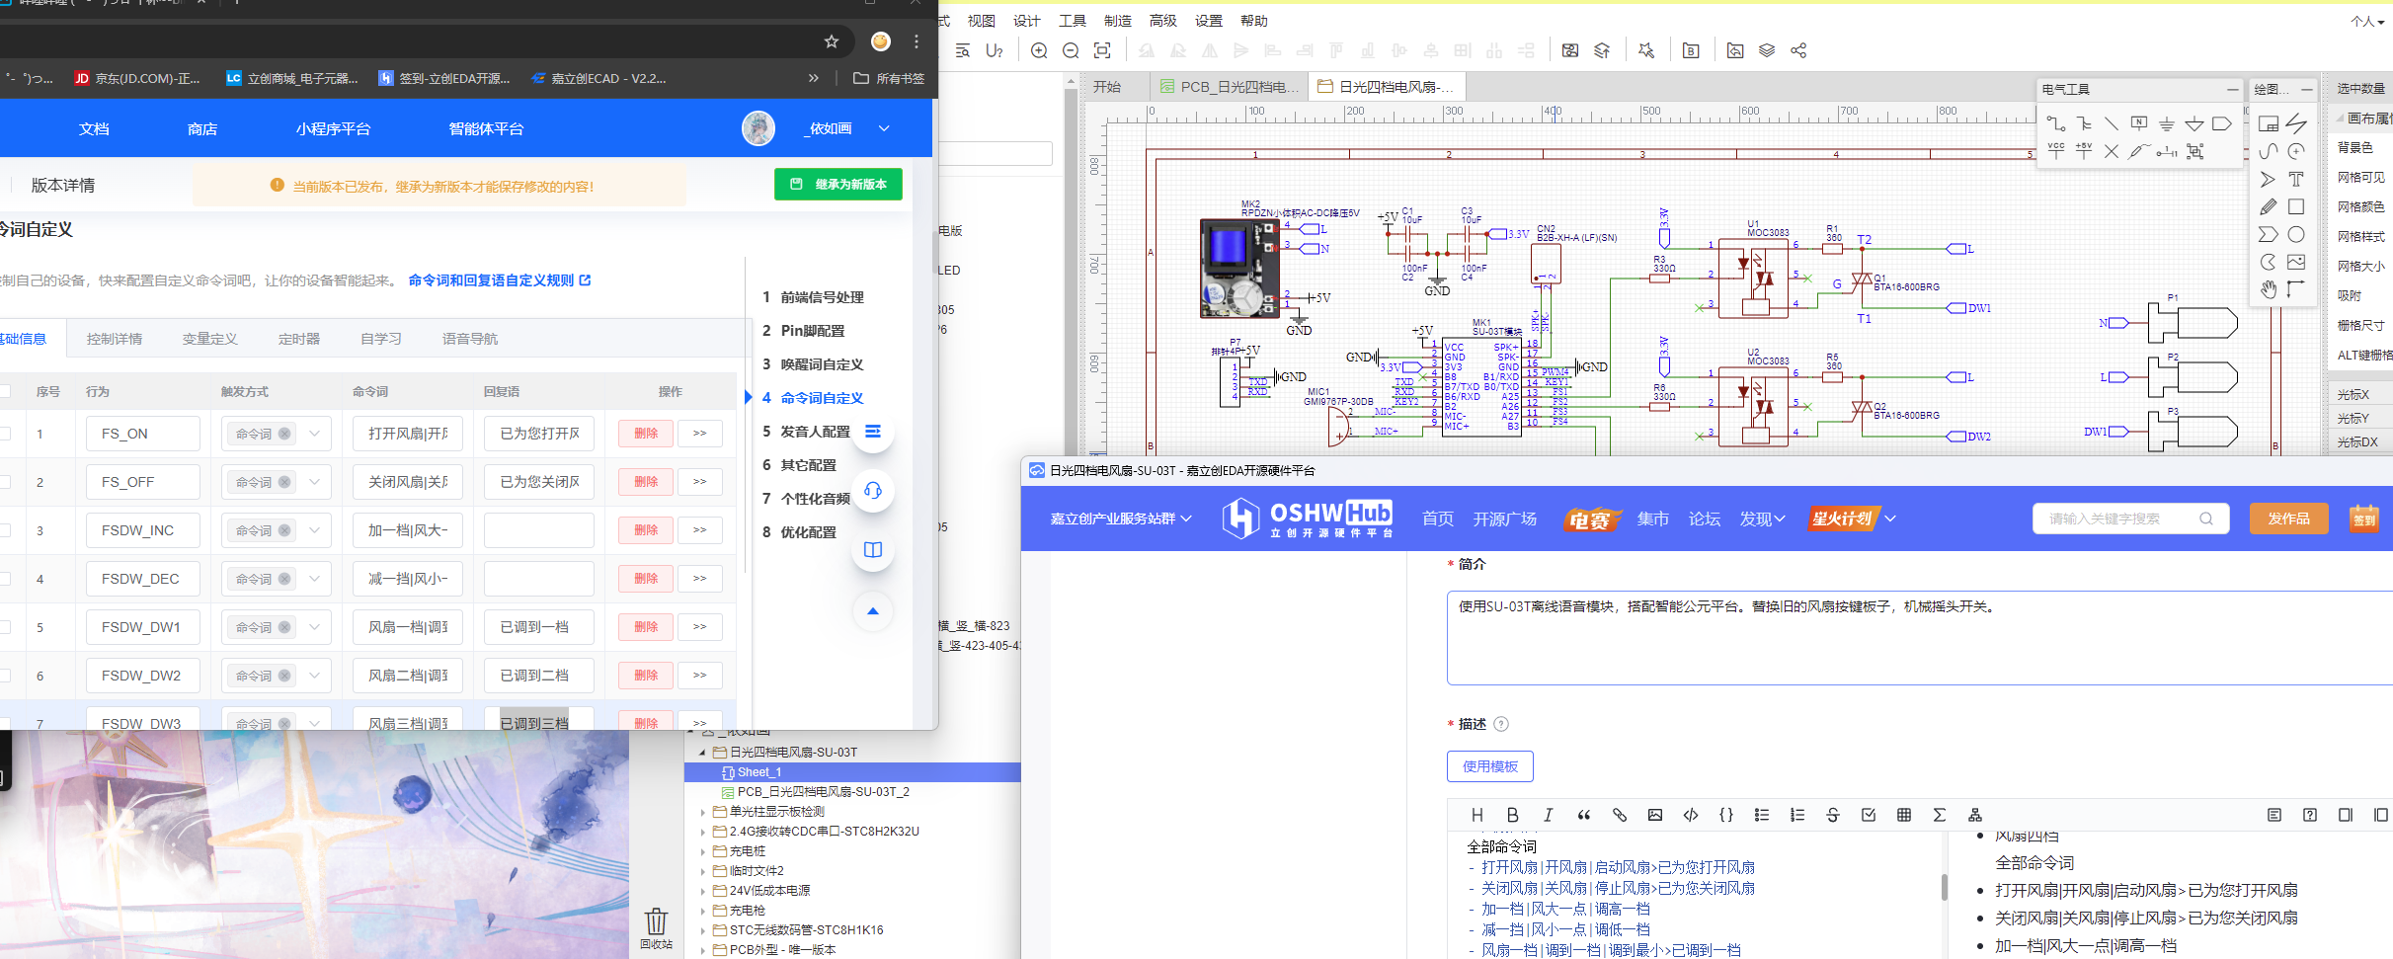The image size is (2393, 959).
Task: Tick the checkbox for FSDW_INC row
Action: click(6, 530)
